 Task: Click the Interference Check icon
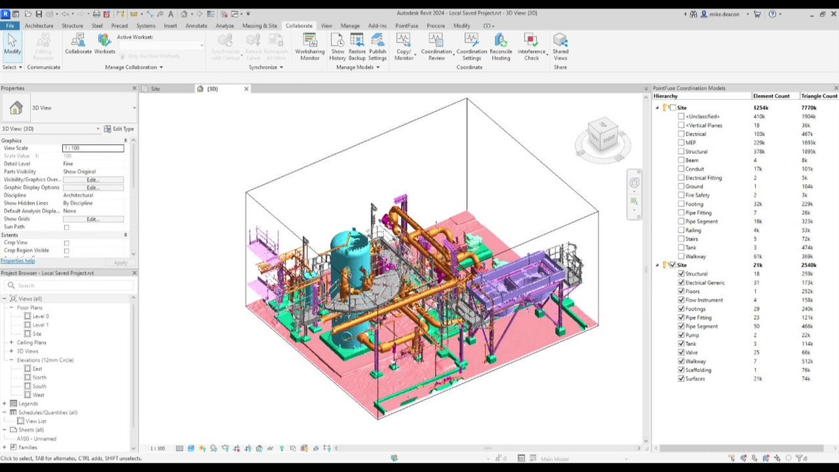(x=531, y=47)
